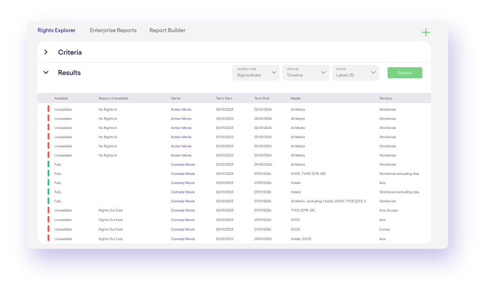Screen dimensions: 486x292
Task: Select the Results section title
Action: click(x=69, y=73)
